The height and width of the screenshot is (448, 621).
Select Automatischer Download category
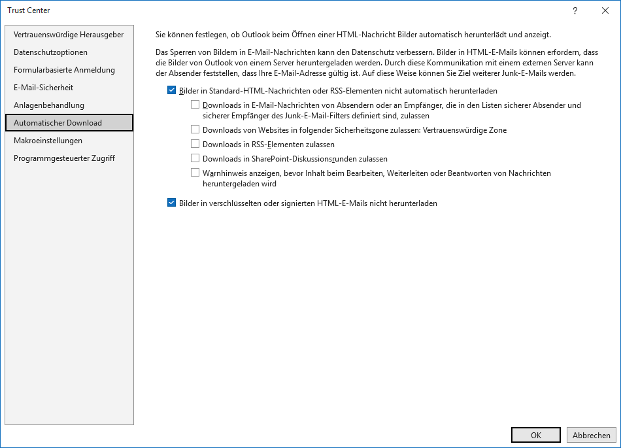[x=69, y=123]
